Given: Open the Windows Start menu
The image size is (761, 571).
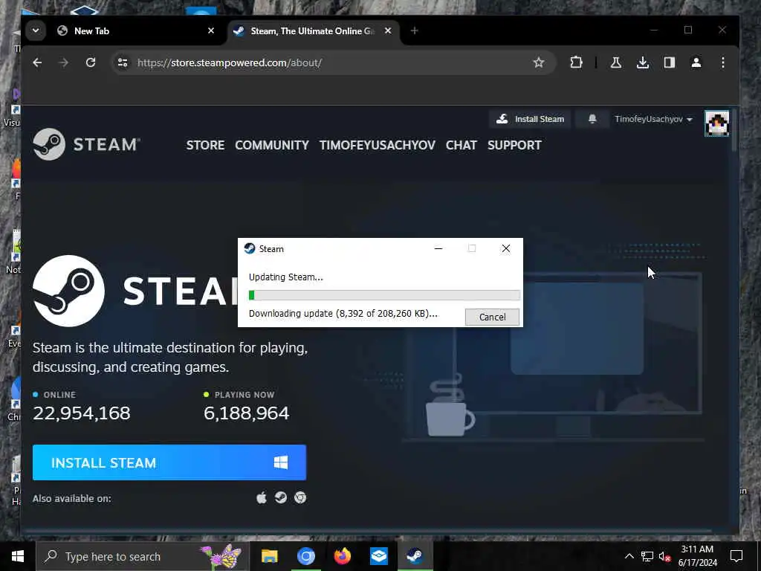Looking at the screenshot, I should (18, 556).
